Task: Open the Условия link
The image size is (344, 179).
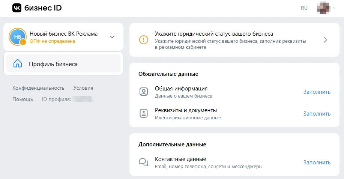Action: click(x=83, y=88)
